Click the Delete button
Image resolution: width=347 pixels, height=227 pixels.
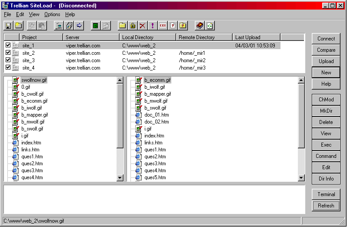(326, 122)
